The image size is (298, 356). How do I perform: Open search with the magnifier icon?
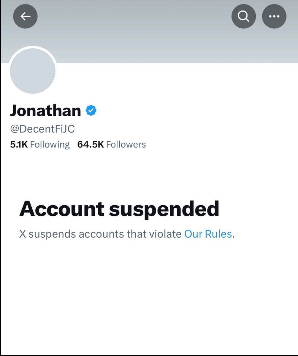tap(243, 17)
